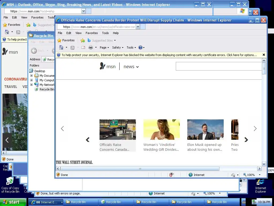274x206 pixels.
Task: Click the msn news search input field
Action: click(219, 66)
